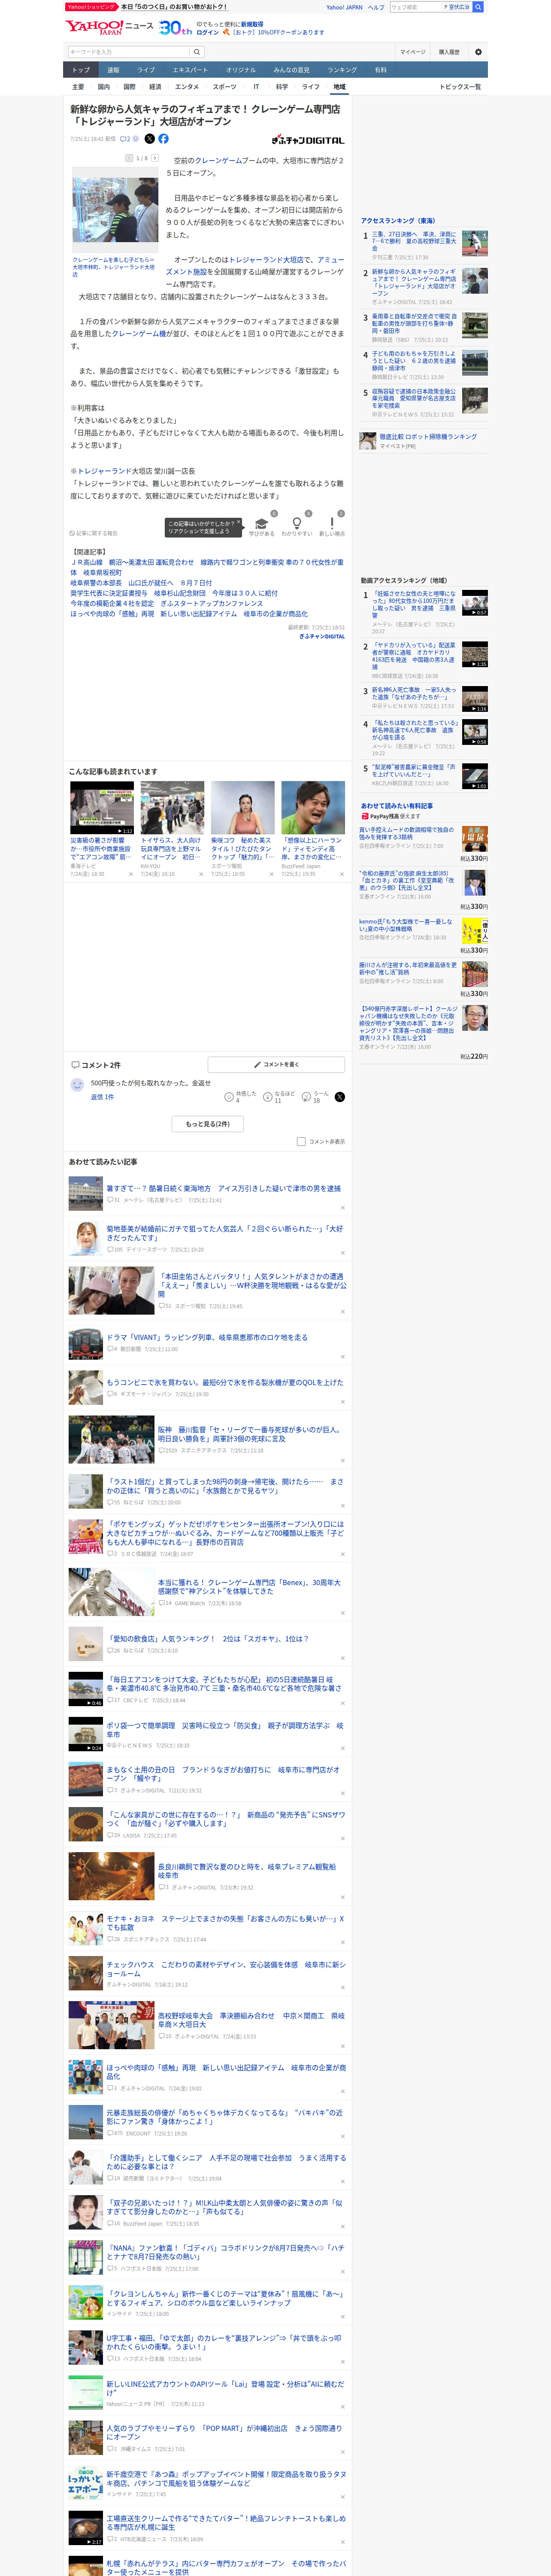Viewport: 551px width, 2576px height.
Task: Expand 返信 1件 replies
Action: click(x=102, y=1097)
